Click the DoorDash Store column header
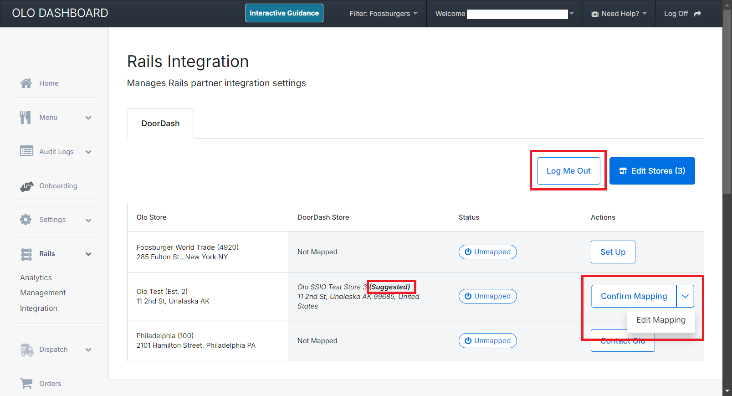 [x=323, y=217]
